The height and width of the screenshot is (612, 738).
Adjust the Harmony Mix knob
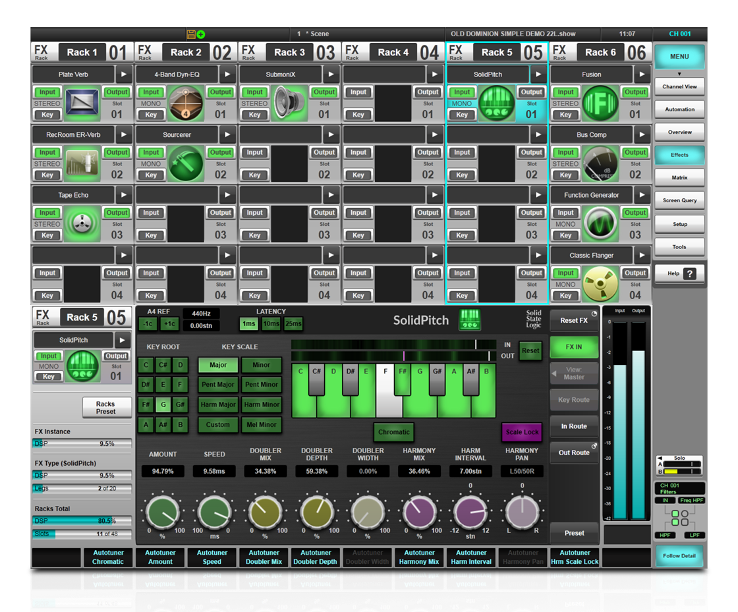419,511
